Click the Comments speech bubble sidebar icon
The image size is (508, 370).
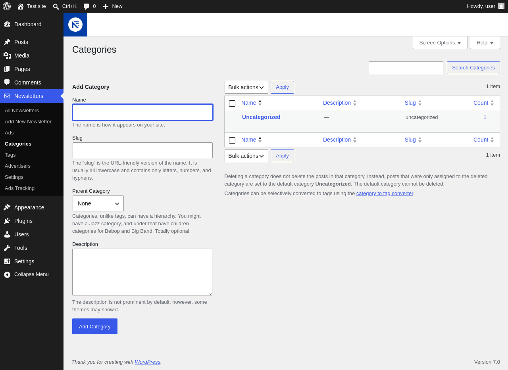7,82
